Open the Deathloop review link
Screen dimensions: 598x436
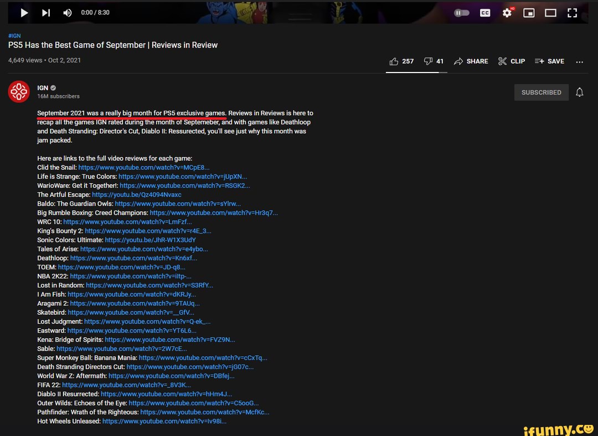pyautogui.click(x=133, y=258)
